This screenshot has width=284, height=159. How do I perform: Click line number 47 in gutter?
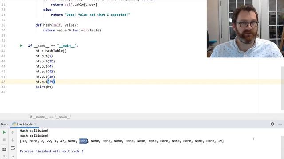tap(3, 82)
